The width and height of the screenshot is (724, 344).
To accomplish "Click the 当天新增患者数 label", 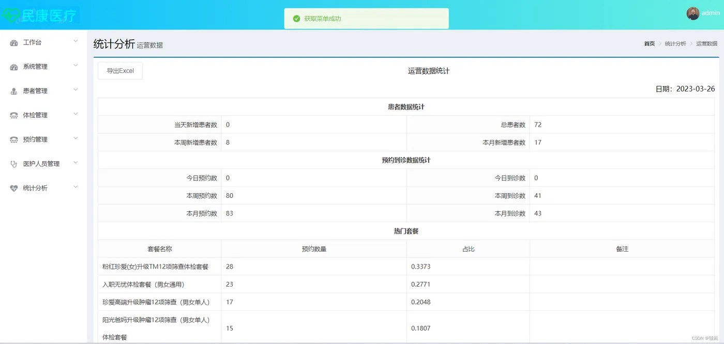I will [195, 124].
